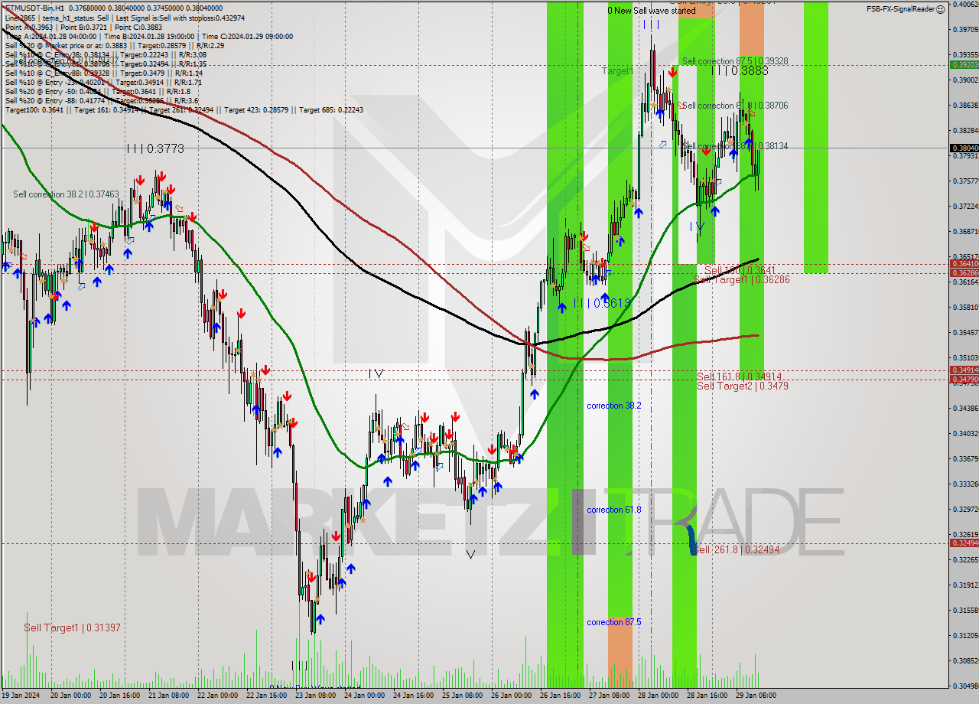Select the 'I I I 0.3888' wave label
The height and width of the screenshot is (704, 979).
(x=740, y=70)
